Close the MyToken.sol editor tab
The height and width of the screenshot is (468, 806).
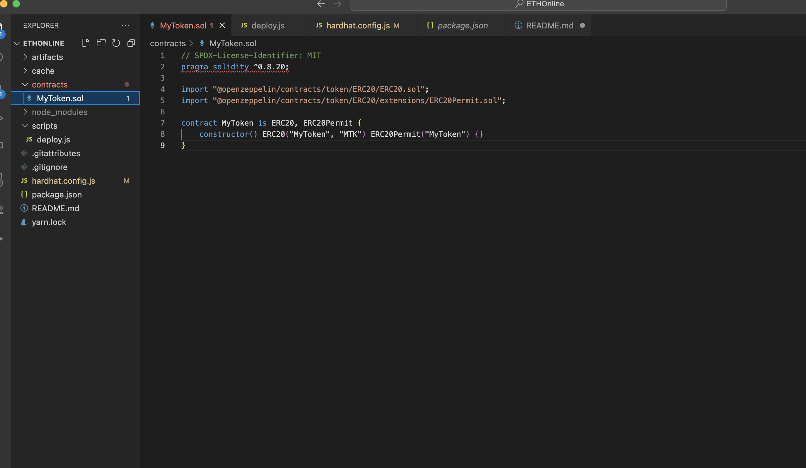coord(222,26)
